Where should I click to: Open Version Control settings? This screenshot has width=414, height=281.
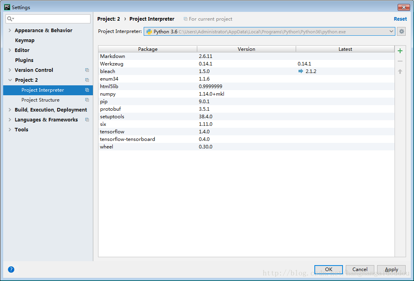34,70
